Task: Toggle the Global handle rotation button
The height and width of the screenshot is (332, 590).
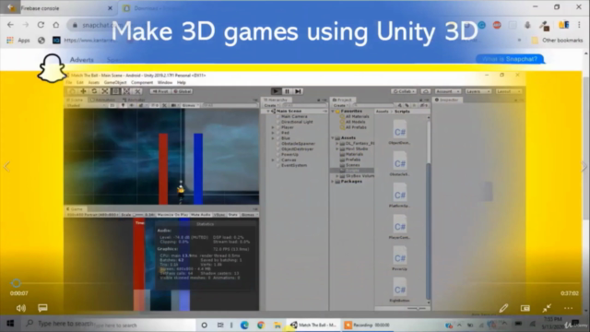Action: (x=183, y=91)
